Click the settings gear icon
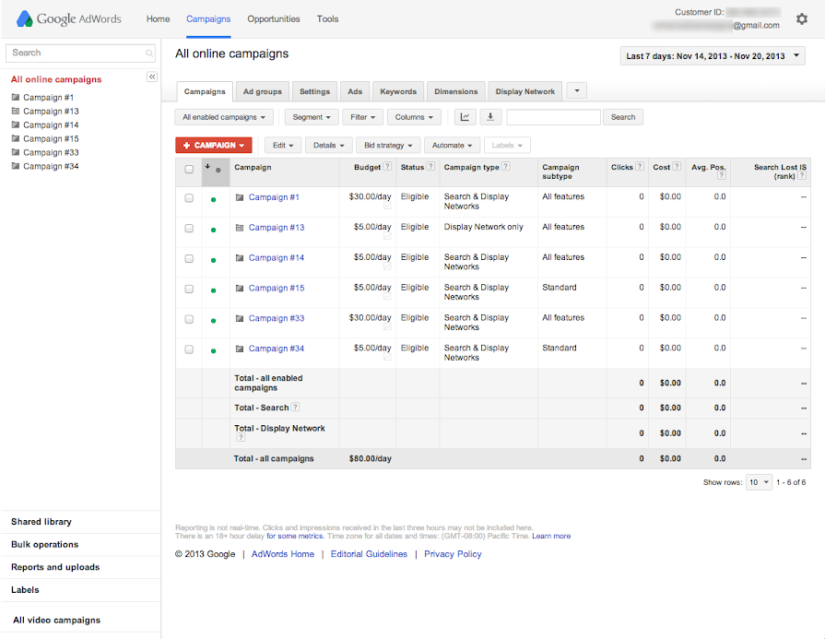The height and width of the screenshot is (639, 825). point(801,19)
